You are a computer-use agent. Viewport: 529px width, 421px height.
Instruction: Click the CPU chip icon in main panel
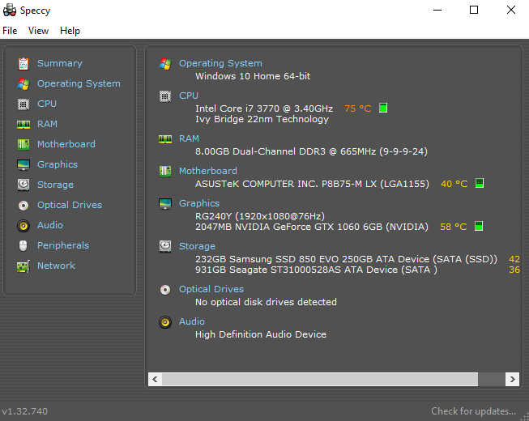165,96
